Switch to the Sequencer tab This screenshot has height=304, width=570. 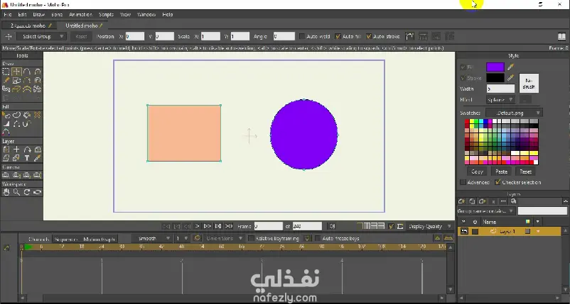[x=66, y=239]
